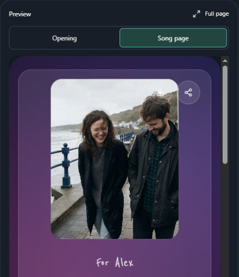Viewport: 239px width, 277px height.
Task: Click the 'For Alex' handwritten text
Action: point(115,262)
